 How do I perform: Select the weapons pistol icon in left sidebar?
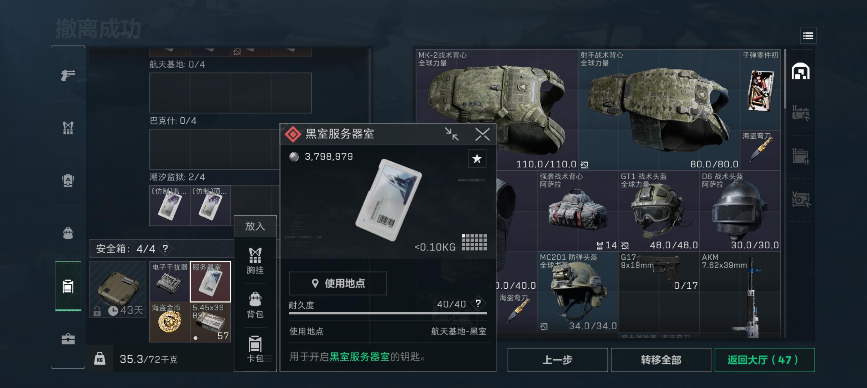[68, 75]
